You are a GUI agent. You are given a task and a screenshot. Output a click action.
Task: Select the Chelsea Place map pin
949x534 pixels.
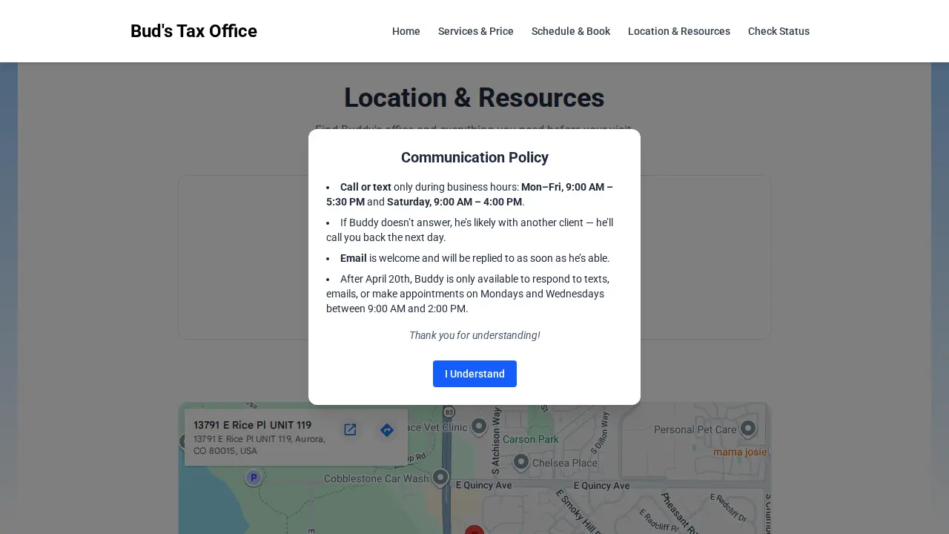pyautogui.click(x=520, y=462)
